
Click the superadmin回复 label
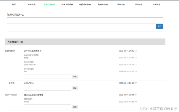(x=31, y=55)
